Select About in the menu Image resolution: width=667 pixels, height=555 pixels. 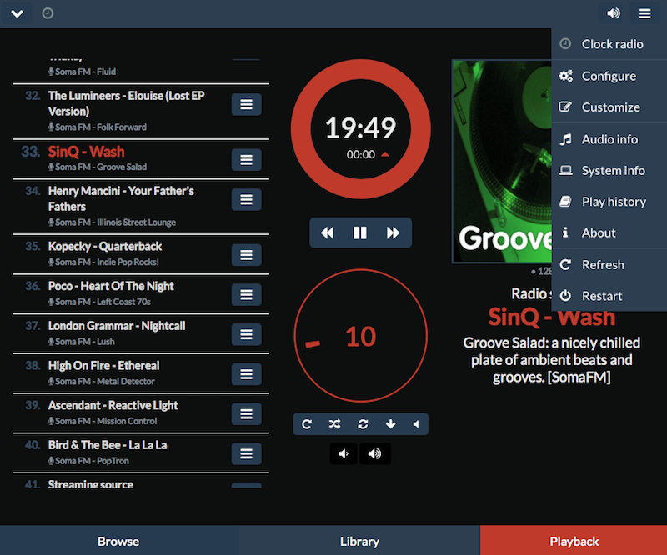[x=609, y=232]
